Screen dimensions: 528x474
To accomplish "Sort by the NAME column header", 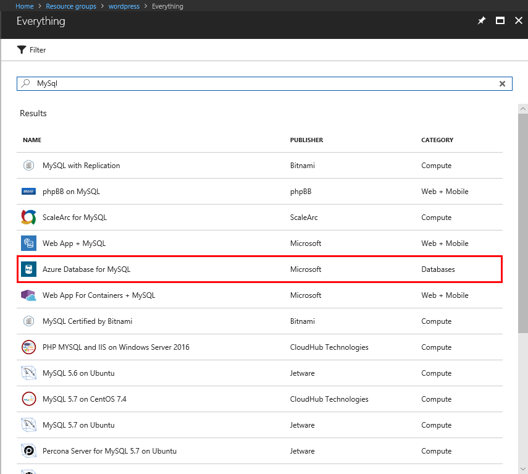I will pyautogui.click(x=32, y=140).
